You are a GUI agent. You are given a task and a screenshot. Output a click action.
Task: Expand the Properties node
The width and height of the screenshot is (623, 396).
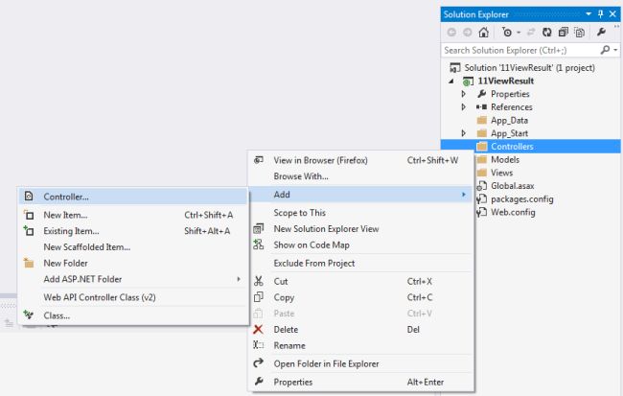[463, 94]
